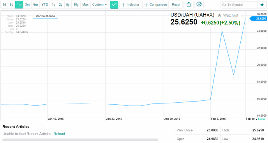Open the Comparison menu
The width and height of the screenshot is (268, 143).
pos(155,5)
